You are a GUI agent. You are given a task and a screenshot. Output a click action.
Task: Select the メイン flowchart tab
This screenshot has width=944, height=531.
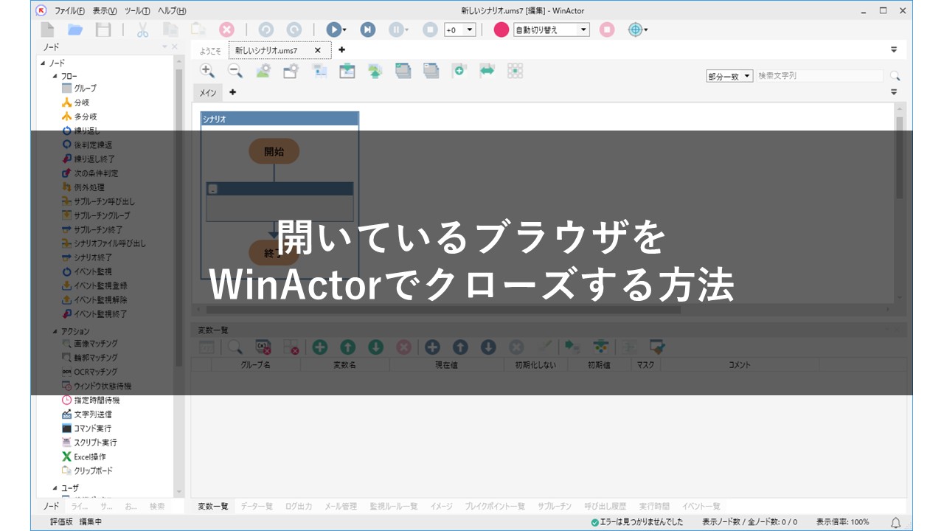[x=208, y=92]
